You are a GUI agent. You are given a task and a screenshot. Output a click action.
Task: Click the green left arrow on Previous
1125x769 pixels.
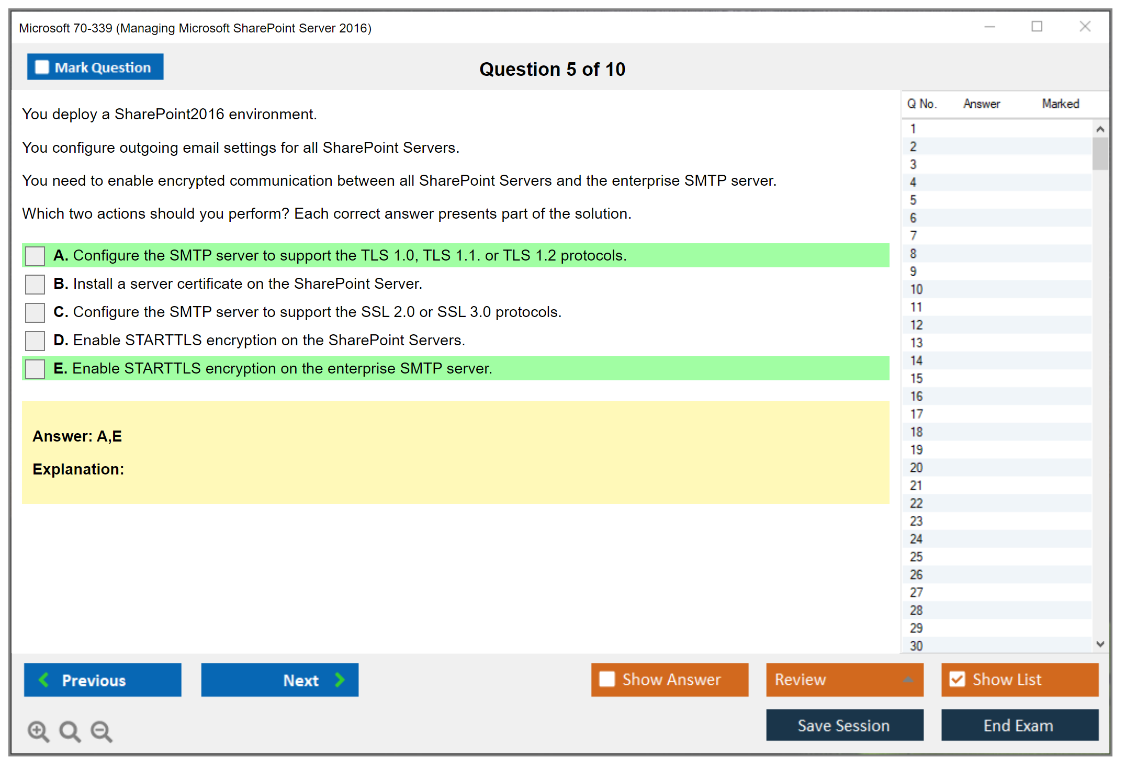[44, 680]
